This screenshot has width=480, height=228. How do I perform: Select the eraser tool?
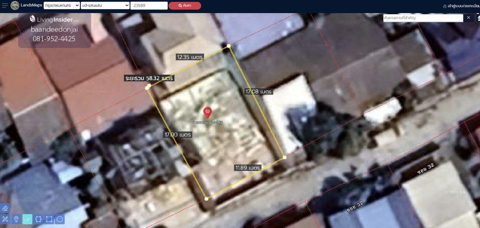click(5, 208)
